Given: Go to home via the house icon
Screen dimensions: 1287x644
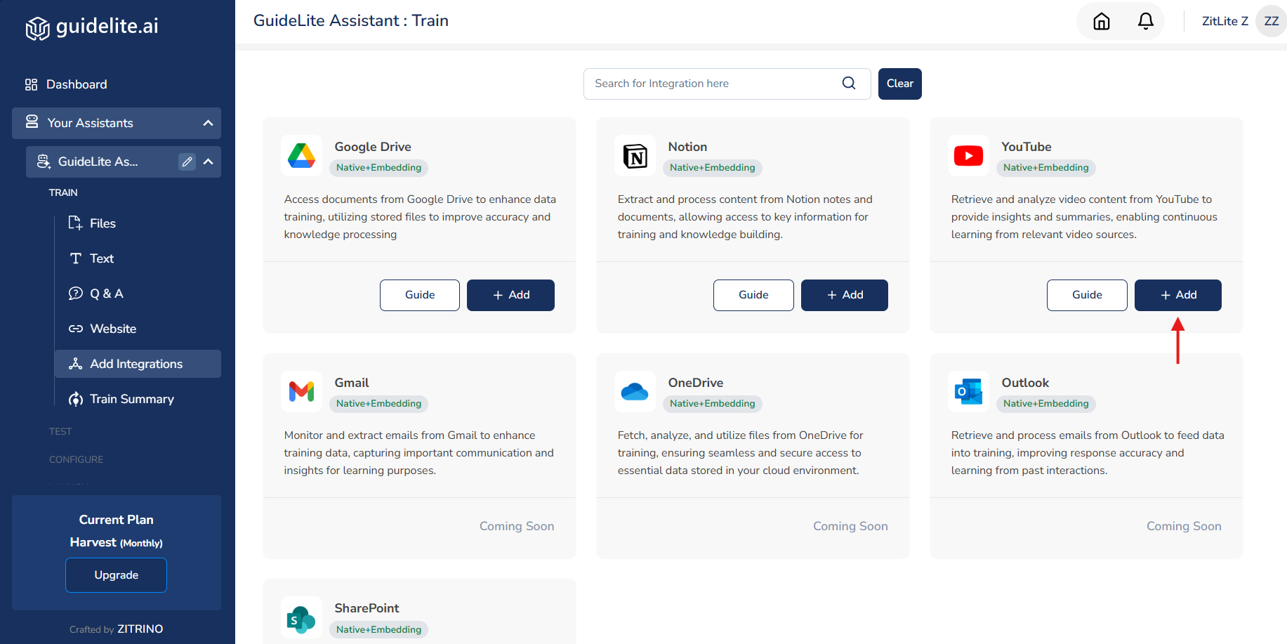Looking at the screenshot, I should tap(1102, 22).
